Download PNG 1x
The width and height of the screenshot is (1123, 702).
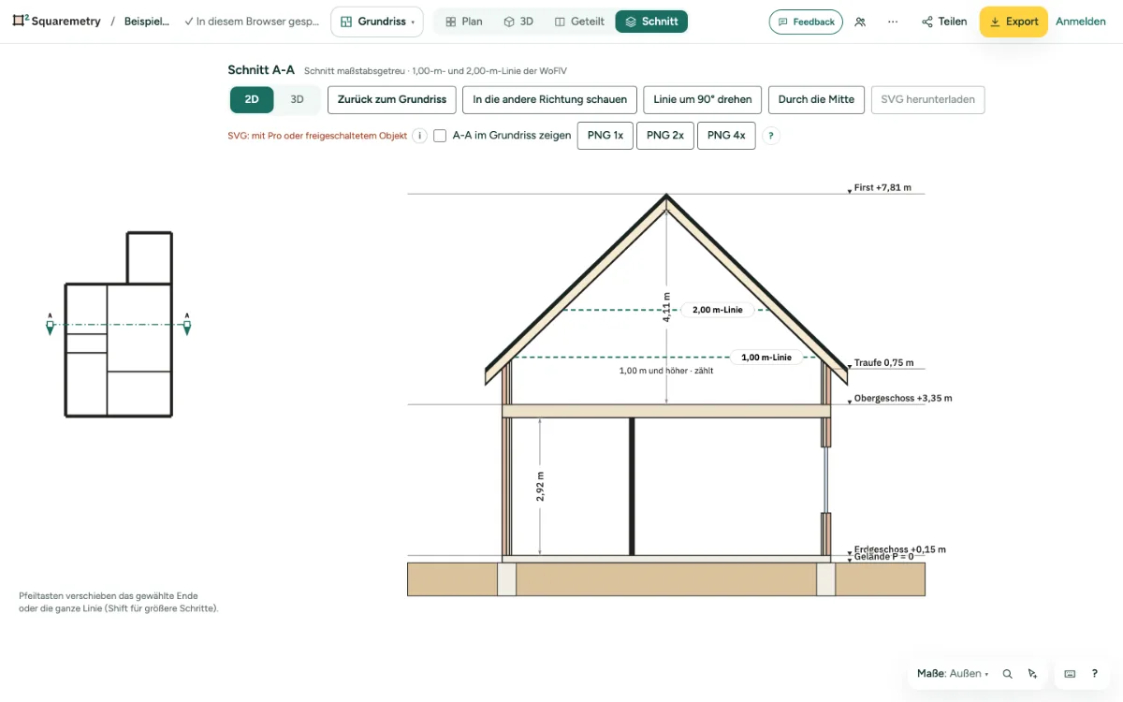click(x=605, y=136)
